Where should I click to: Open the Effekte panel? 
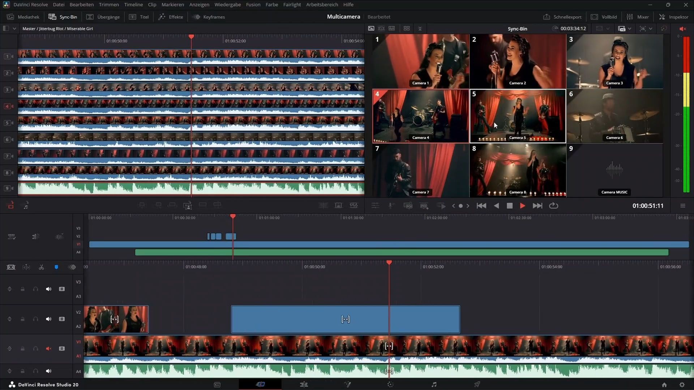[171, 17]
